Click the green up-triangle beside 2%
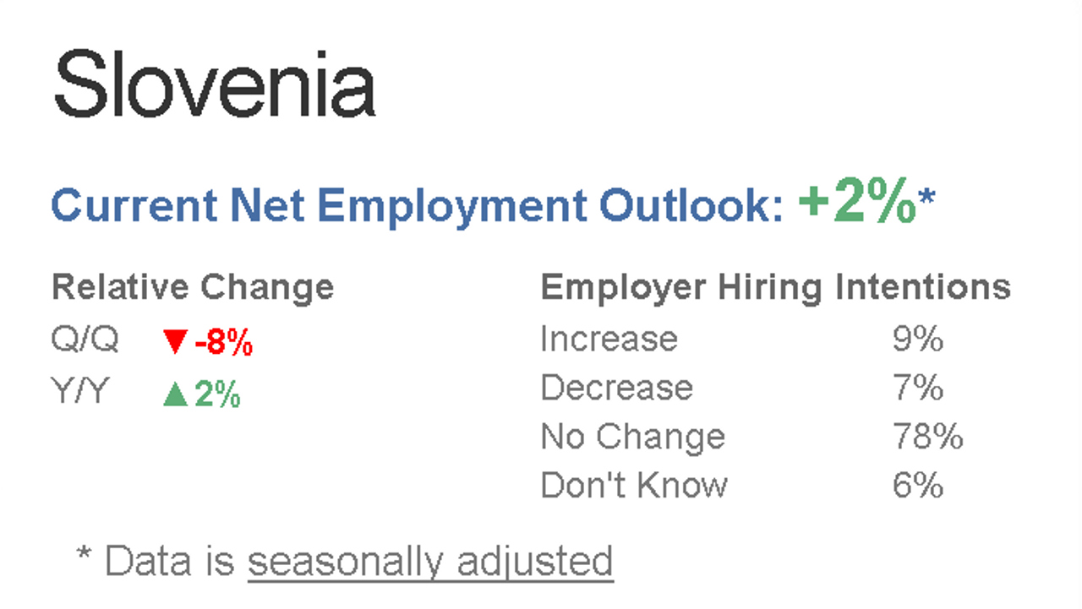1082x609 pixels. pyautogui.click(x=175, y=394)
